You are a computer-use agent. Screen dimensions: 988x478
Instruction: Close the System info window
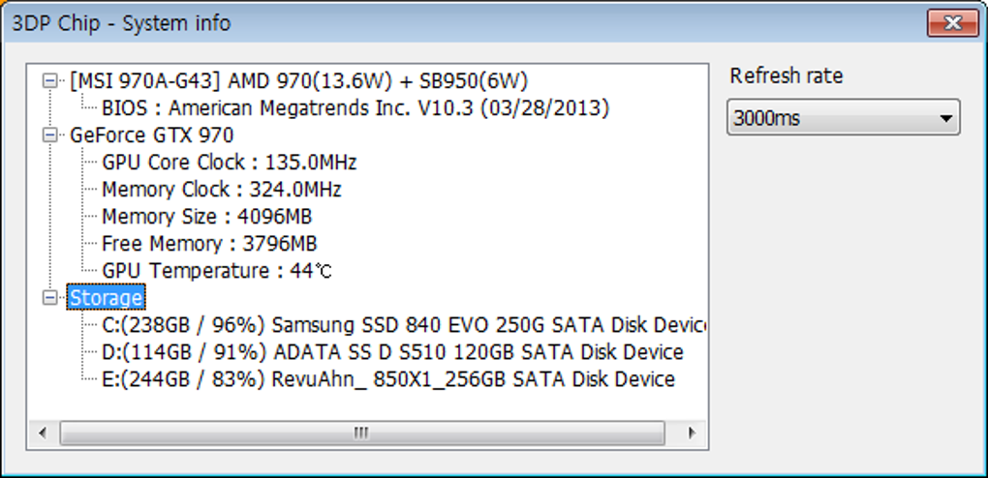[x=950, y=23]
